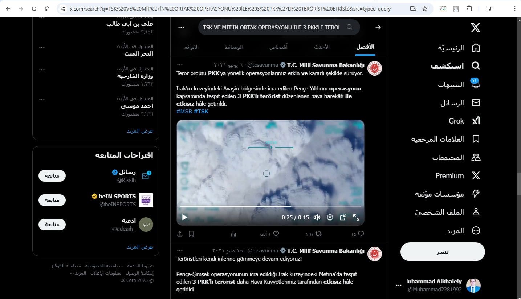Play the video in the tweet

[184, 217]
